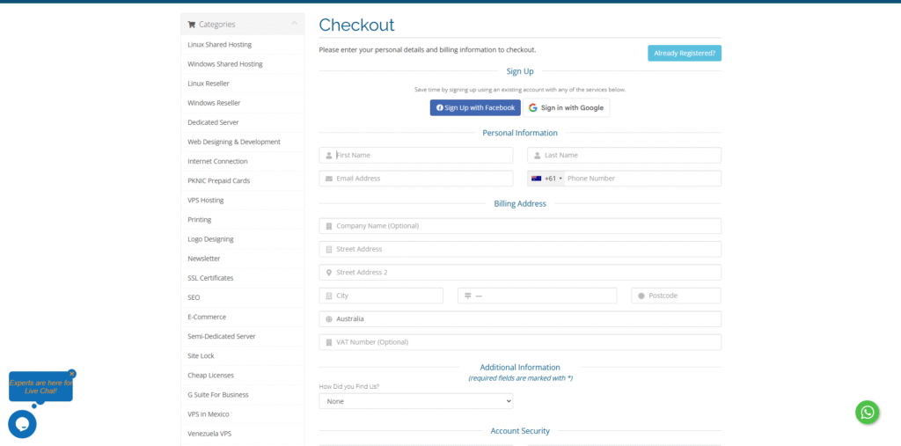Image resolution: width=901 pixels, height=446 pixels.
Task: Open the live chat bubble icon
Action: tap(22, 424)
